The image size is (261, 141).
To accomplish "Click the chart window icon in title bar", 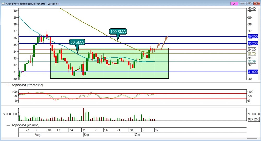I will tap(3, 3).
